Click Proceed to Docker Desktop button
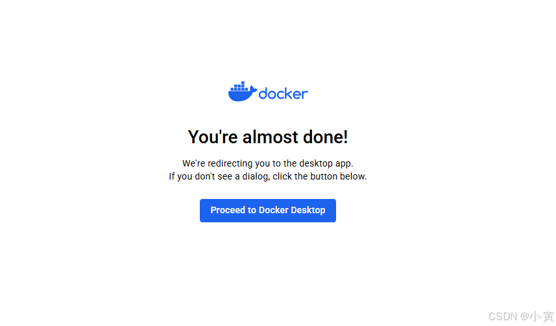The image size is (556, 326). tap(268, 211)
